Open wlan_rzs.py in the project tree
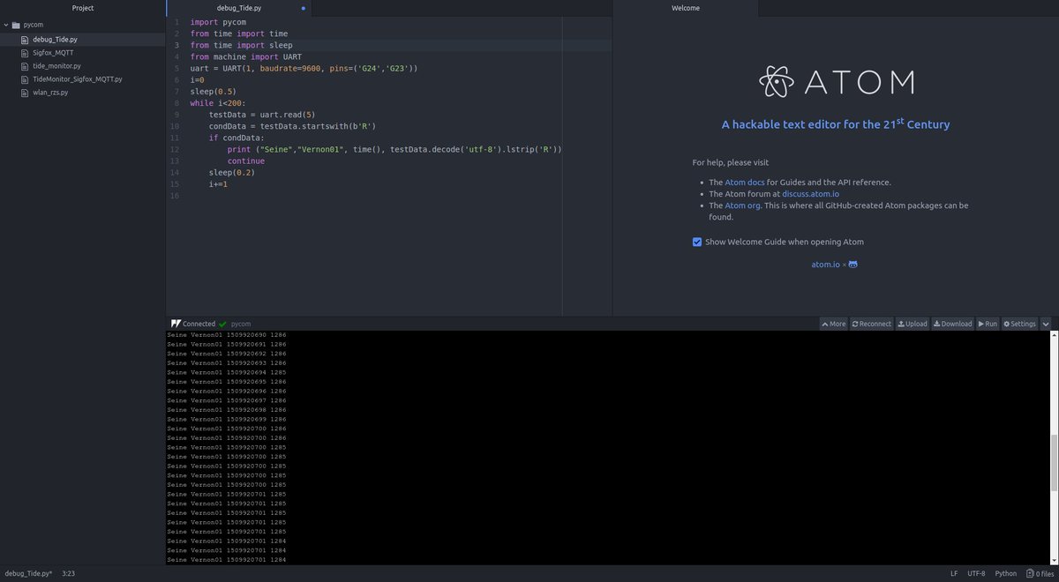Image resolution: width=1059 pixels, height=582 pixels. tap(50, 93)
